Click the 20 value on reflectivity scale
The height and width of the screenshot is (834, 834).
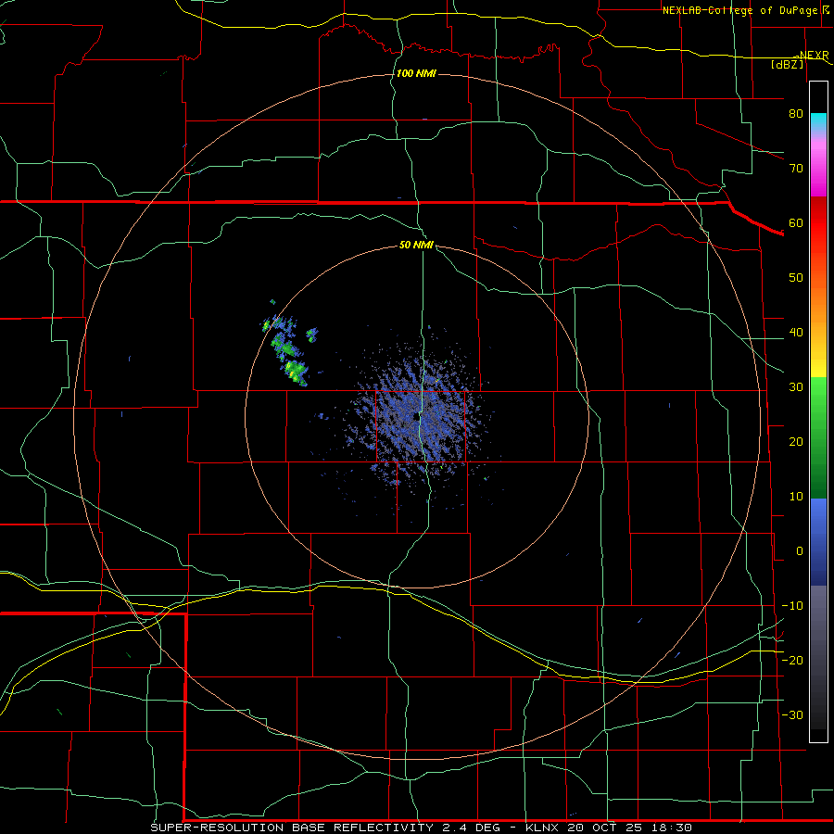(x=796, y=442)
